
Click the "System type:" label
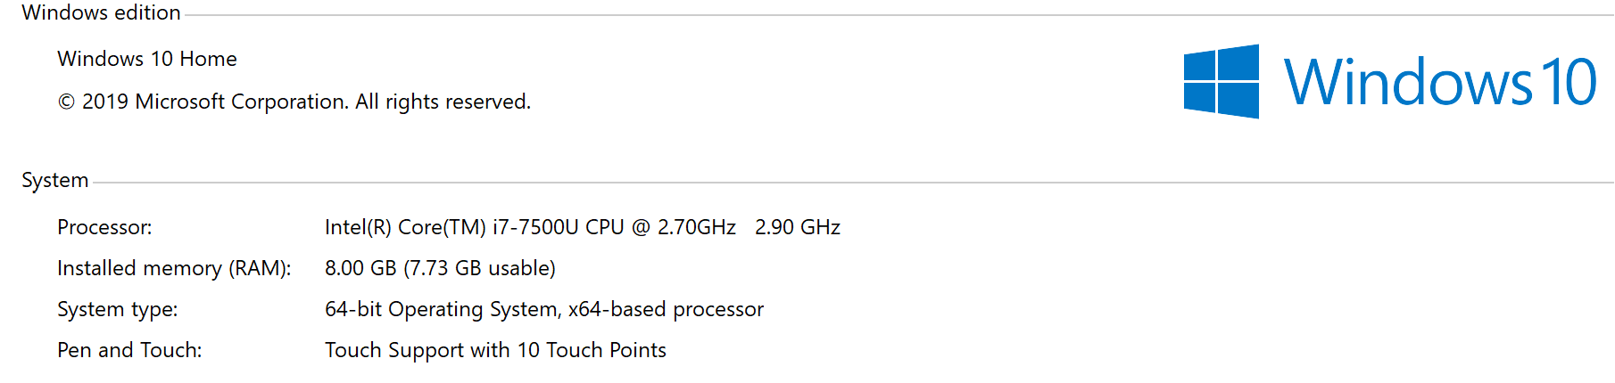click(x=118, y=309)
